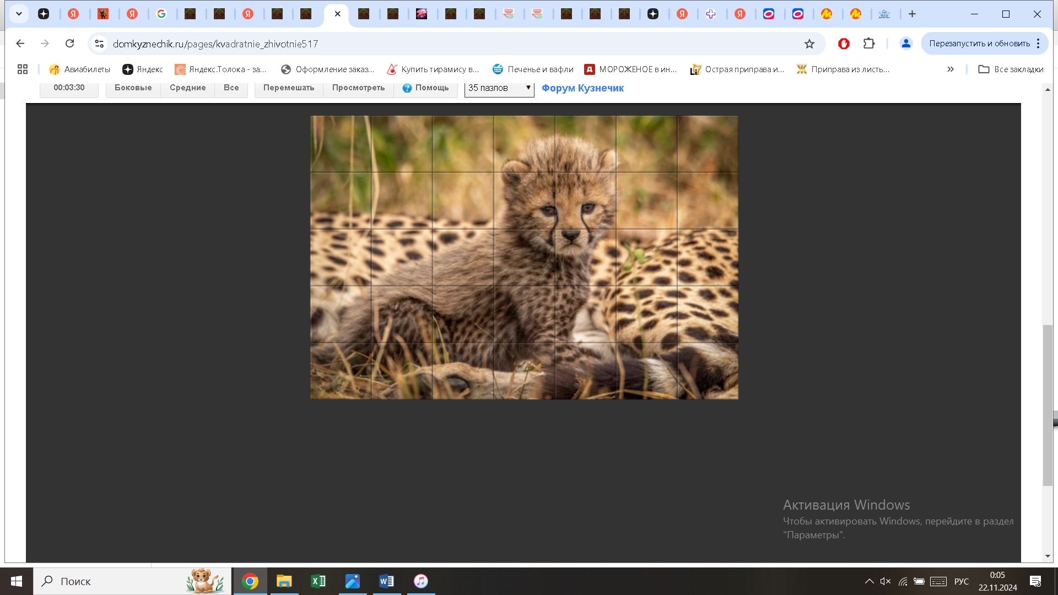Open the 35 пазлов dropdown
The height and width of the screenshot is (595, 1058).
pyautogui.click(x=499, y=88)
